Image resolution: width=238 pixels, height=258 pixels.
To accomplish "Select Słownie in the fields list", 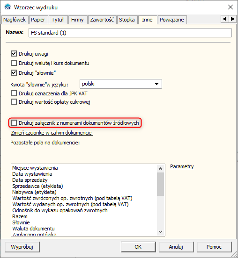I will click(21, 222).
